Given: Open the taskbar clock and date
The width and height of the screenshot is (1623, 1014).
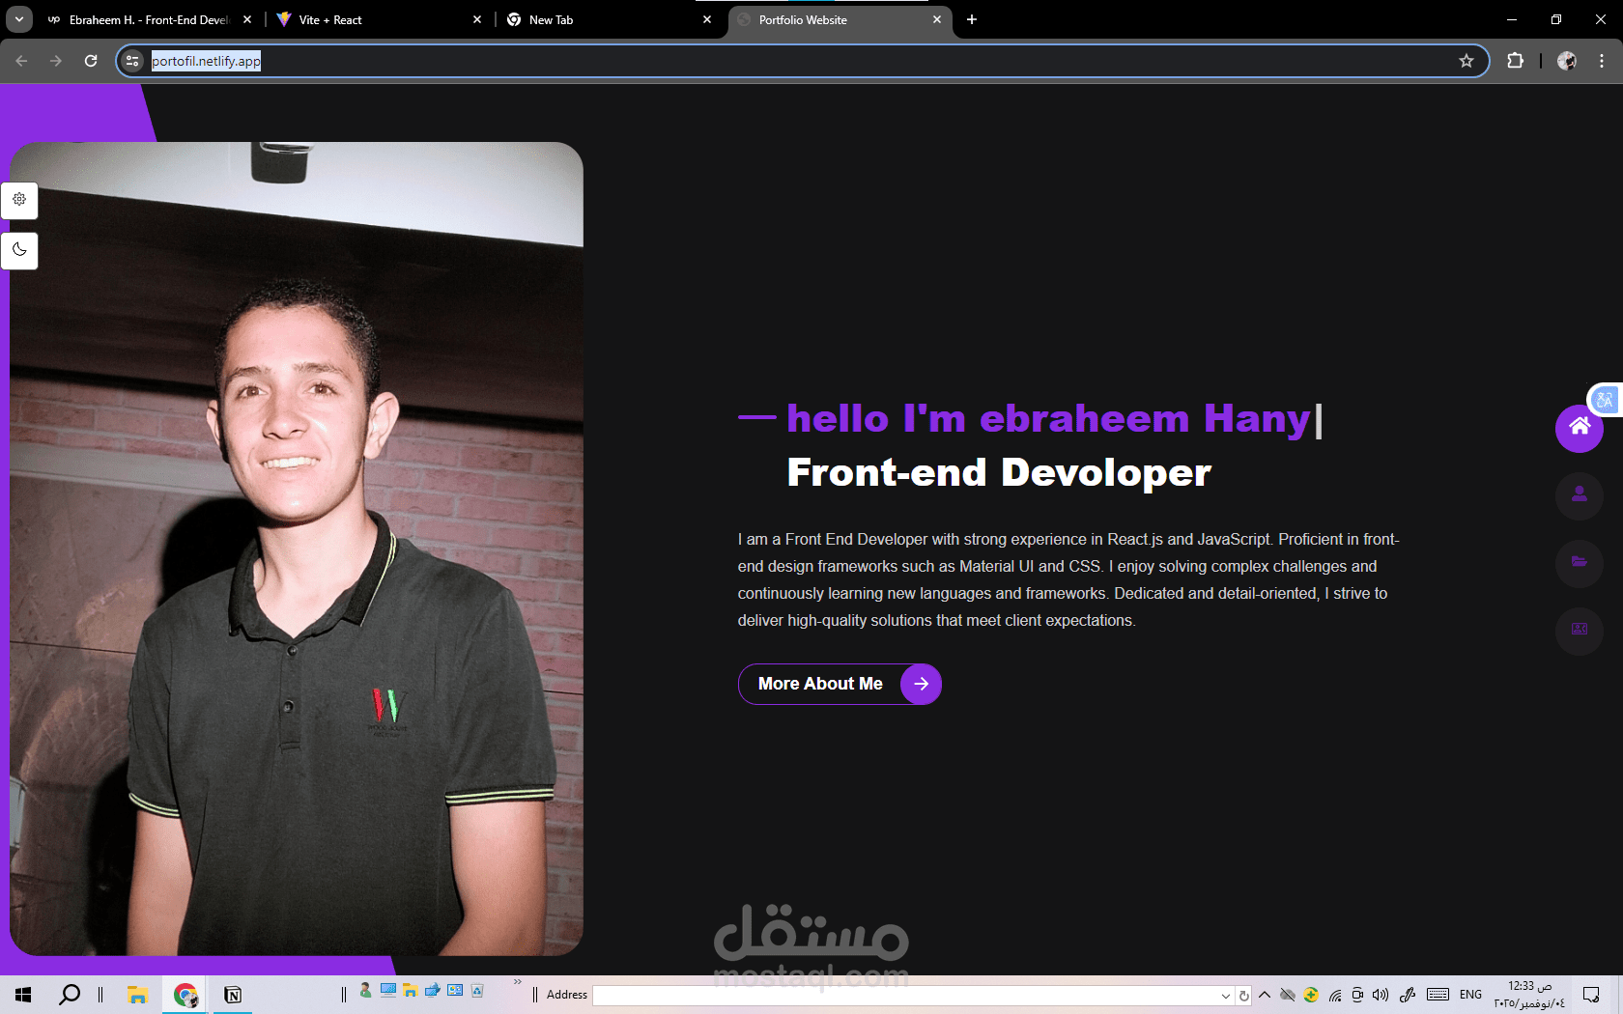Looking at the screenshot, I should tap(1529, 995).
